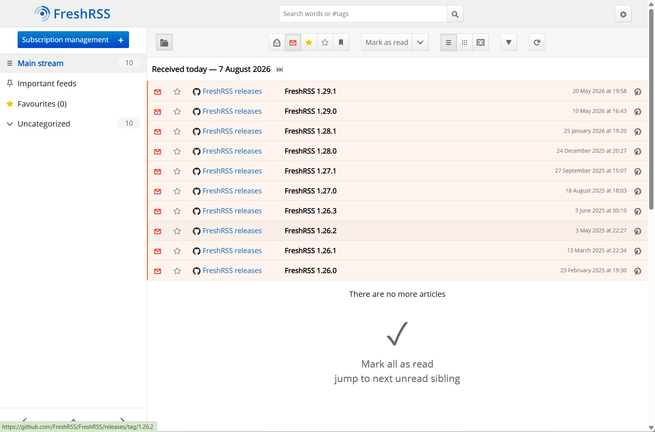
Task: Click date 3 June 2025 at 00:10
Action: click(601, 211)
